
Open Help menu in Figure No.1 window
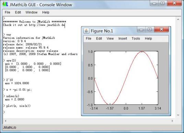pos(148,38)
